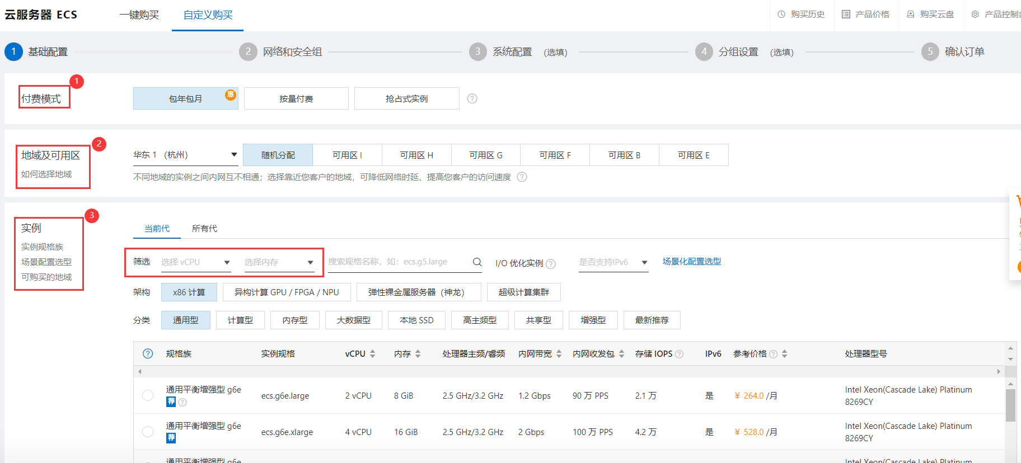Click the help icon next to 存储 IOPS
Image resolution: width=1021 pixels, height=463 pixels.
(x=680, y=354)
